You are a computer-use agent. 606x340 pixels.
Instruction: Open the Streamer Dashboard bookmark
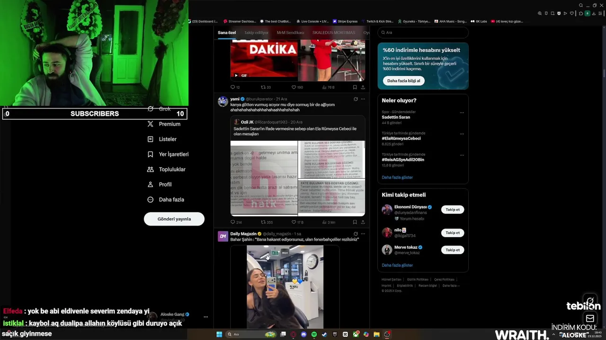pos(239,21)
